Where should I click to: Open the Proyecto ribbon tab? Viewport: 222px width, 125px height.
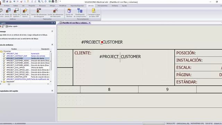[x=32, y=6]
